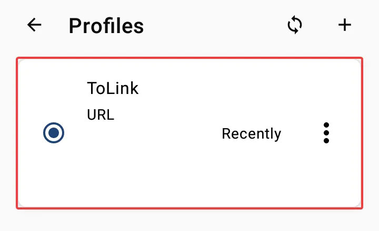Viewport: 379px width, 231px height.
Task: Refresh all profiles with circular arrows
Action: (x=295, y=25)
